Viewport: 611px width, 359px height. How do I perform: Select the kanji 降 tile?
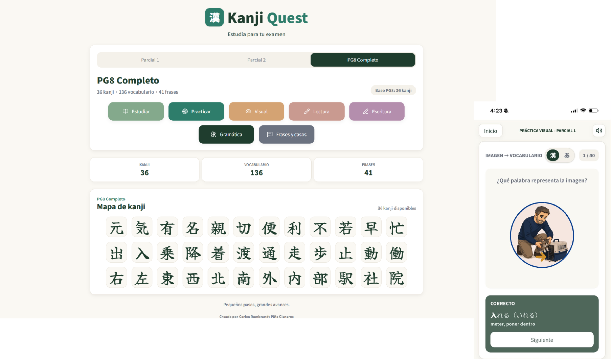click(x=193, y=252)
